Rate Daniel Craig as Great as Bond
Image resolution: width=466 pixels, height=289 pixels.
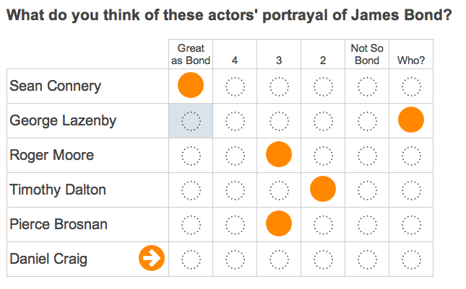click(191, 259)
